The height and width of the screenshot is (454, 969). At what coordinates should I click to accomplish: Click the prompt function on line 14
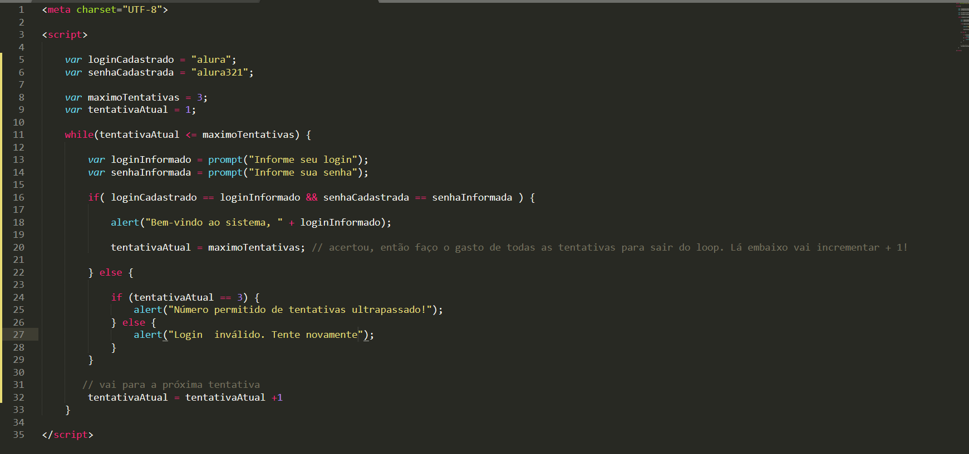point(225,172)
